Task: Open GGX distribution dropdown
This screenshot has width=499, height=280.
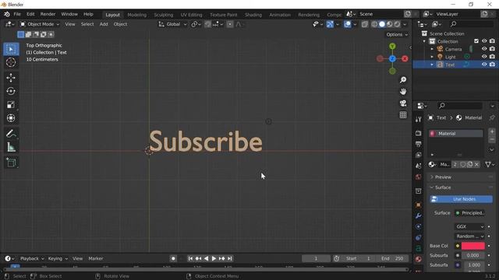Action: click(x=469, y=226)
